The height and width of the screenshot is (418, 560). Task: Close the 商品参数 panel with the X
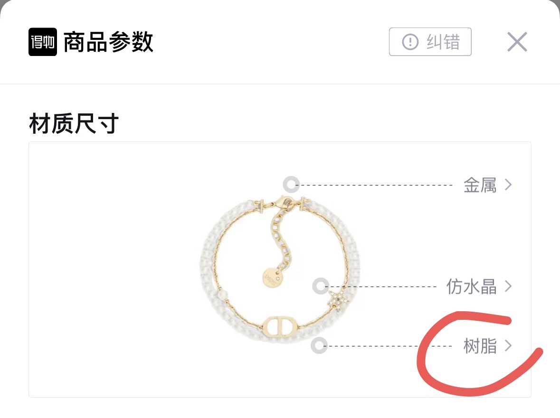click(517, 42)
